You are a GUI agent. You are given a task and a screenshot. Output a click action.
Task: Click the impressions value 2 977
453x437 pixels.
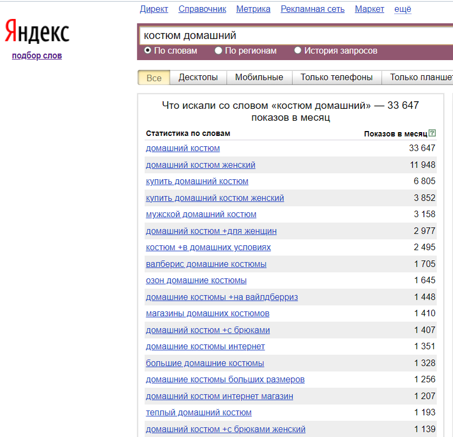pos(424,231)
